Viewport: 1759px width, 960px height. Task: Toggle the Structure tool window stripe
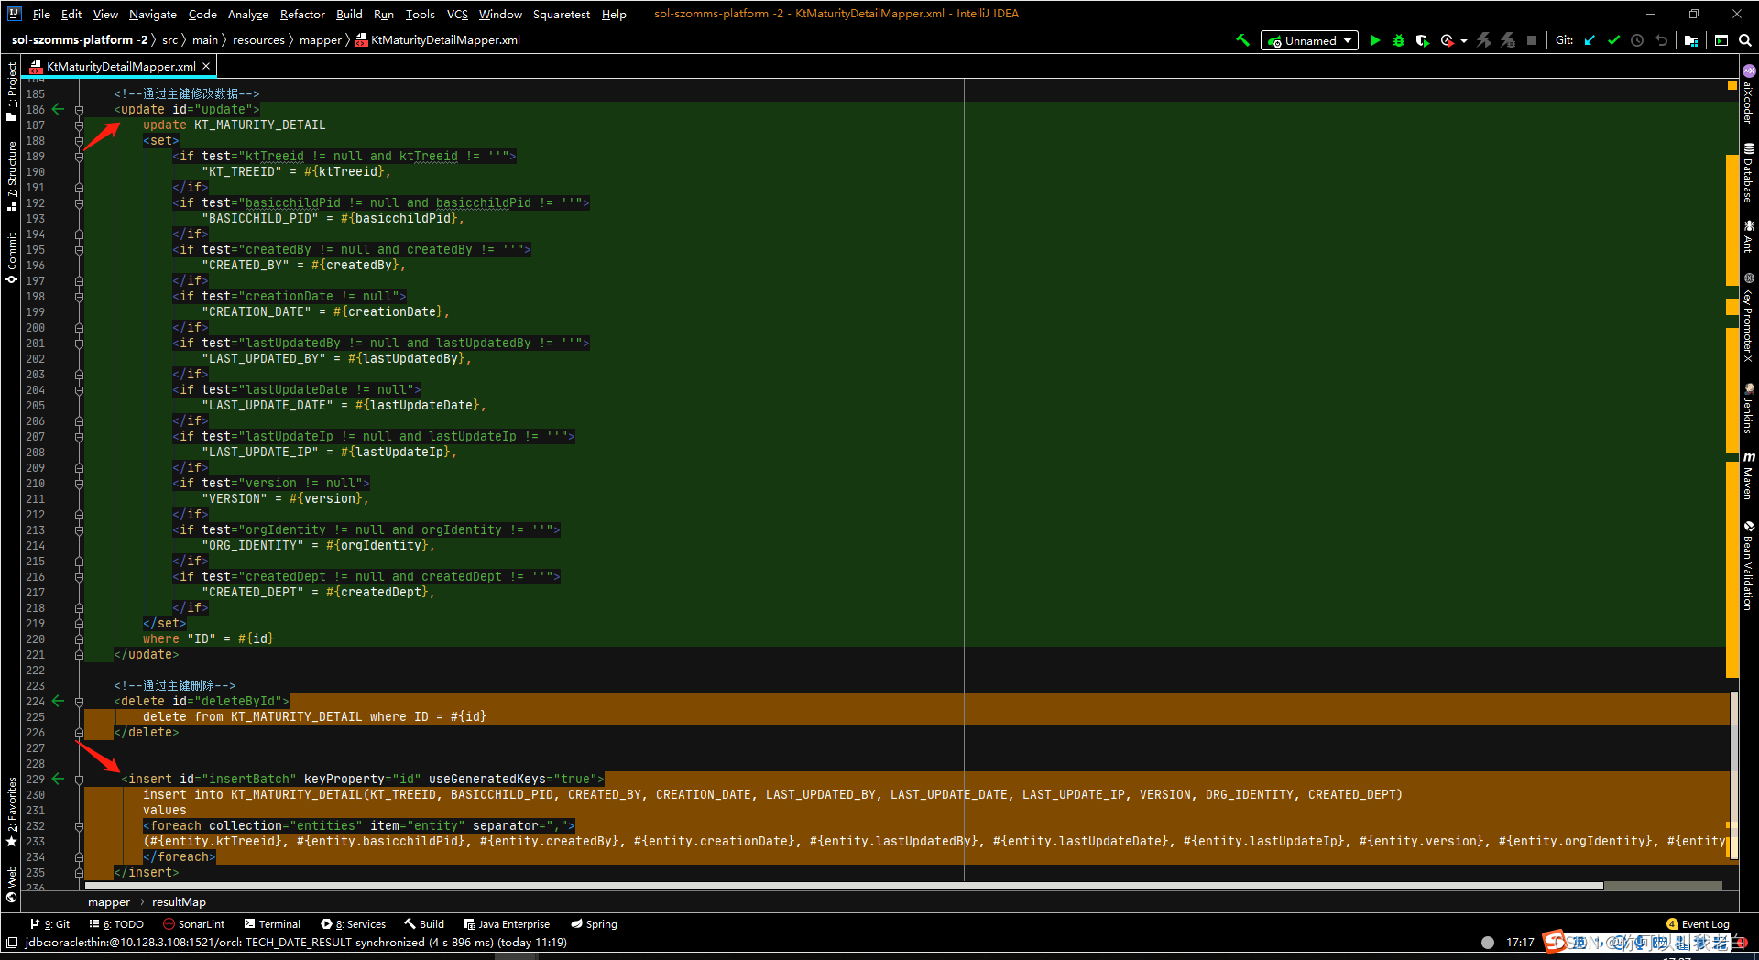[x=11, y=177]
